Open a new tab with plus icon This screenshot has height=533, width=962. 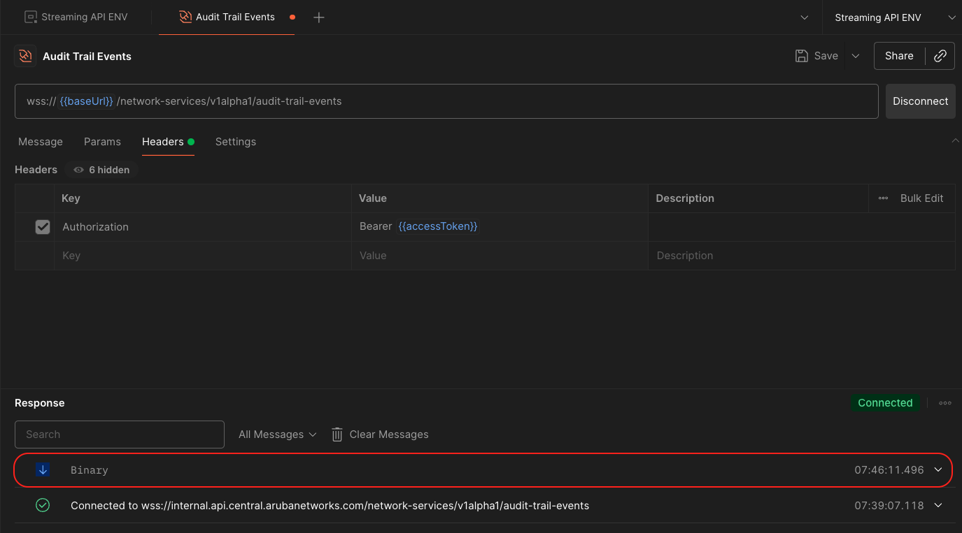[319, 17]
